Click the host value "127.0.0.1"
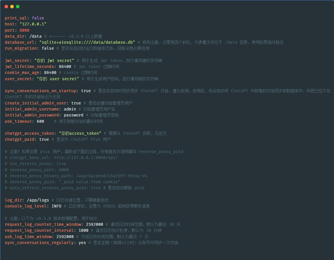This screenshot has width=334, height=260. click(33, 24)
